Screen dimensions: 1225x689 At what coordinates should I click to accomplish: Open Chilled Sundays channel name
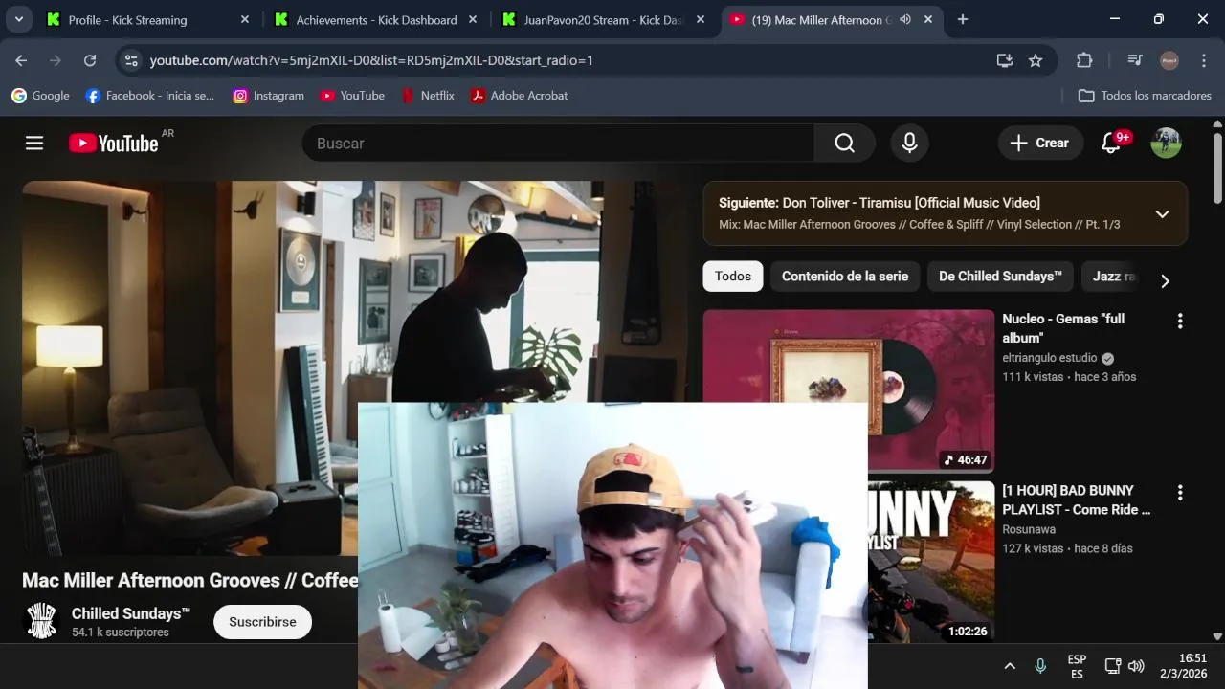(131, 613)
